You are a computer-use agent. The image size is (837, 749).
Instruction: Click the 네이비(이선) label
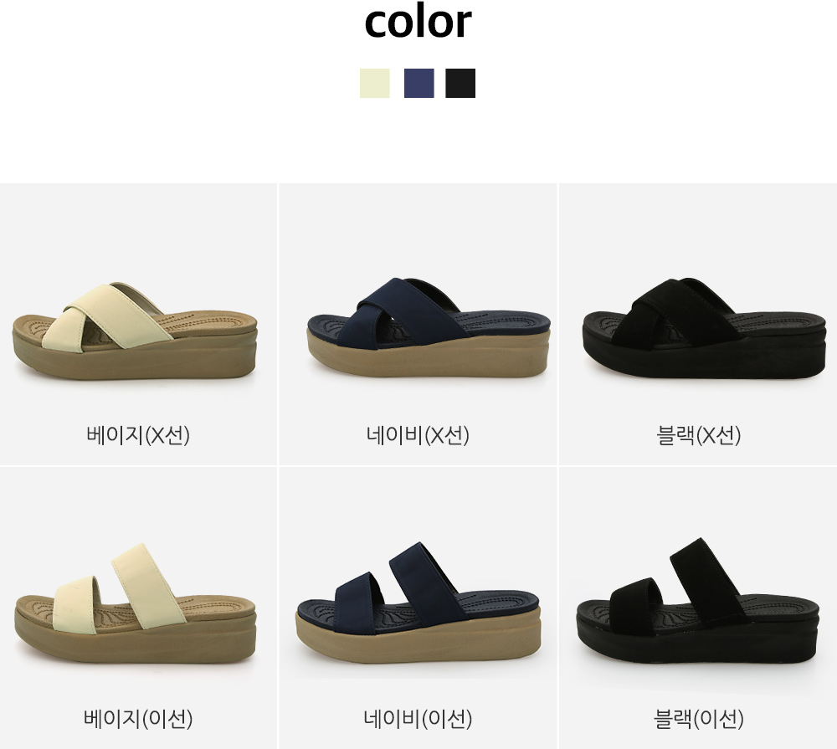[x=418, y=718]
